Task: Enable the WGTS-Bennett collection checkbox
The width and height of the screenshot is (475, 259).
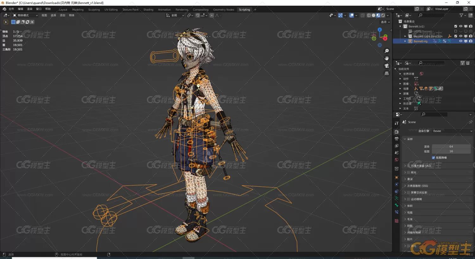Action: (456, 31)
